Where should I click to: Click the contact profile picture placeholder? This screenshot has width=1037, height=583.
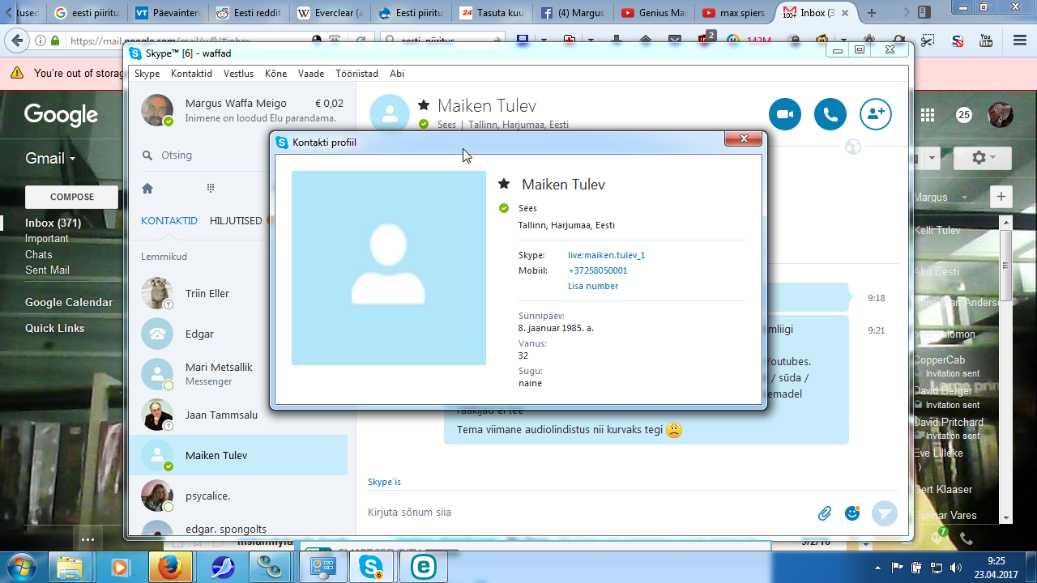coord(389,268)
